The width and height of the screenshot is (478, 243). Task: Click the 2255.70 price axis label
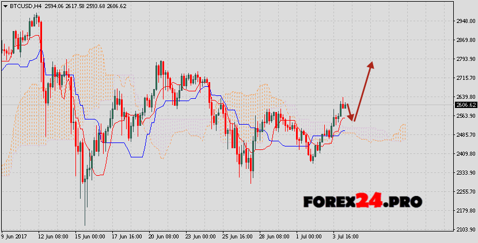pos(465,192)
